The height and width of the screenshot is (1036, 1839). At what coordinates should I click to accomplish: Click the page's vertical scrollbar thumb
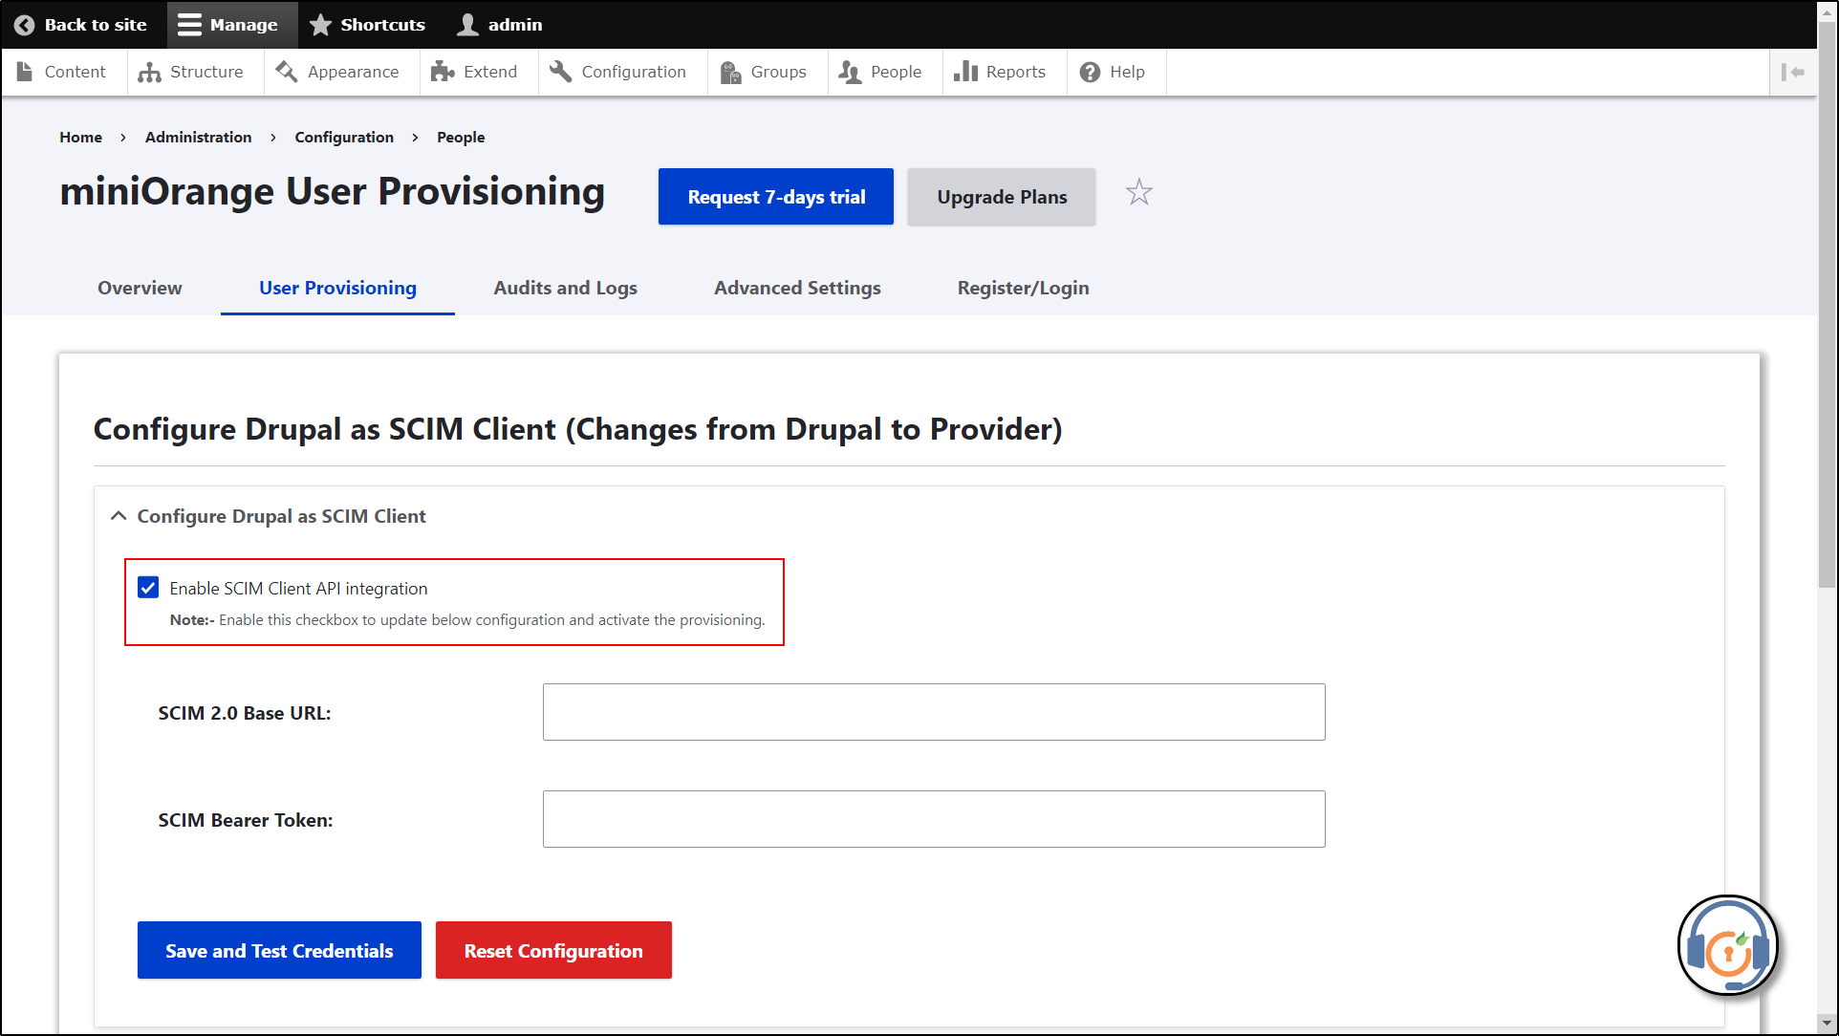pos(1828,306)
